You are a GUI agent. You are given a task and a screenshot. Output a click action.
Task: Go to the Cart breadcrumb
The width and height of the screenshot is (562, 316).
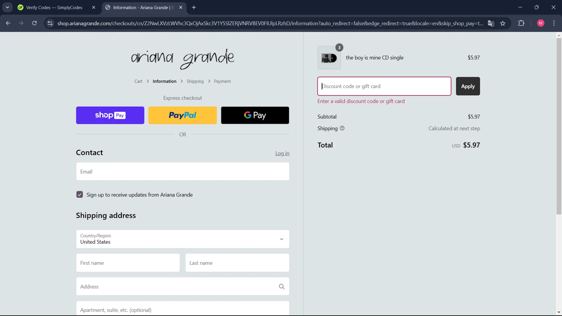138,81
